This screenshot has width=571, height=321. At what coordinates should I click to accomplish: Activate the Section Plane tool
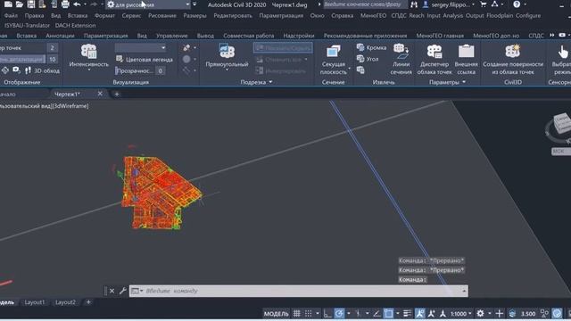pyautogui.click(x=333, y=60)
